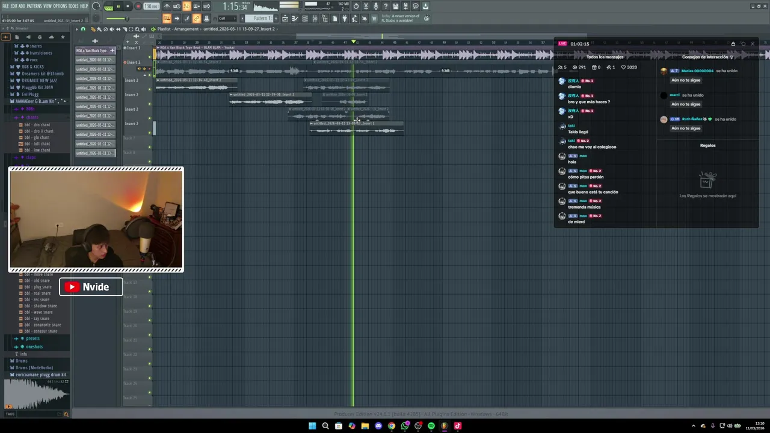Expand the 'transiciones' browser folder
The height and width of the screenshot is (433, 770).
(40, 53)
